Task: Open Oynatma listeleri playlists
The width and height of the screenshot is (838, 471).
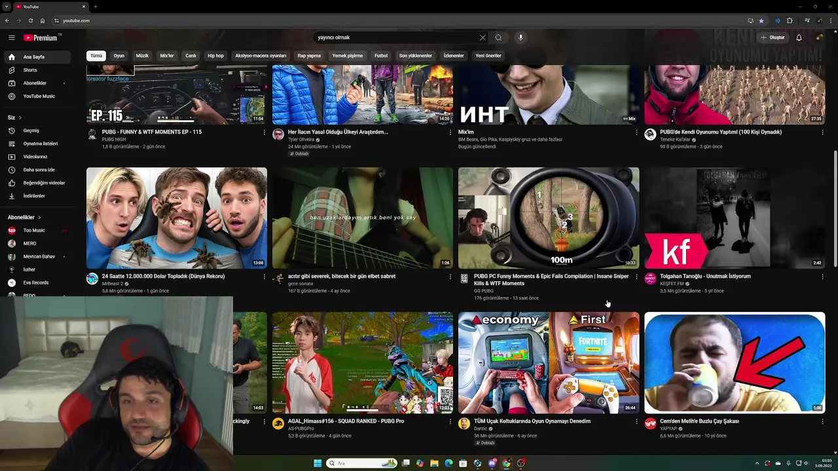Action: tap(36, 143)
